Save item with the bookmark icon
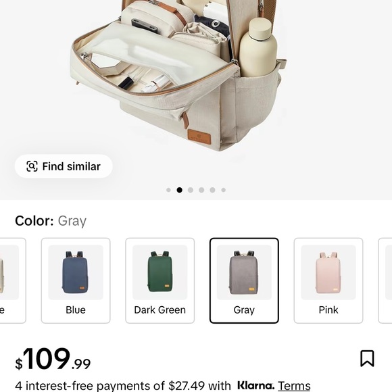 tap(367, 358)
